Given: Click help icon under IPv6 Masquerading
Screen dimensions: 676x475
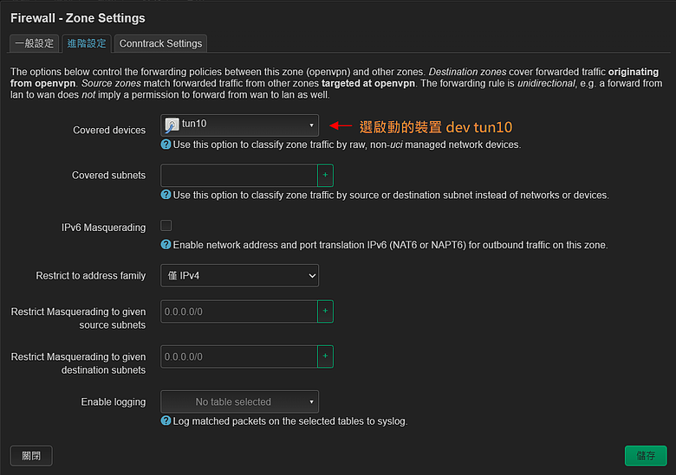Looking at the screenshot, I should [166, 245].
